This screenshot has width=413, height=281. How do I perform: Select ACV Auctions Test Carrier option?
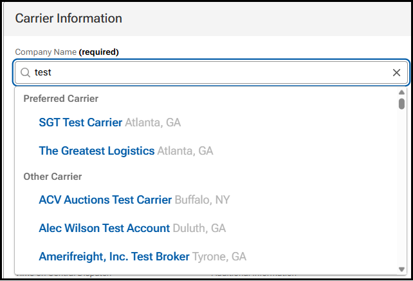coord(105,200)
